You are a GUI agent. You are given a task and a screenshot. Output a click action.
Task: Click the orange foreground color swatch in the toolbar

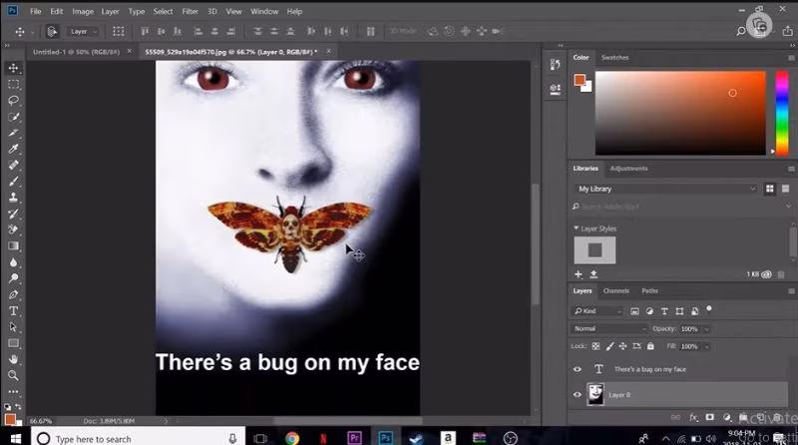[x=10, y=418]
